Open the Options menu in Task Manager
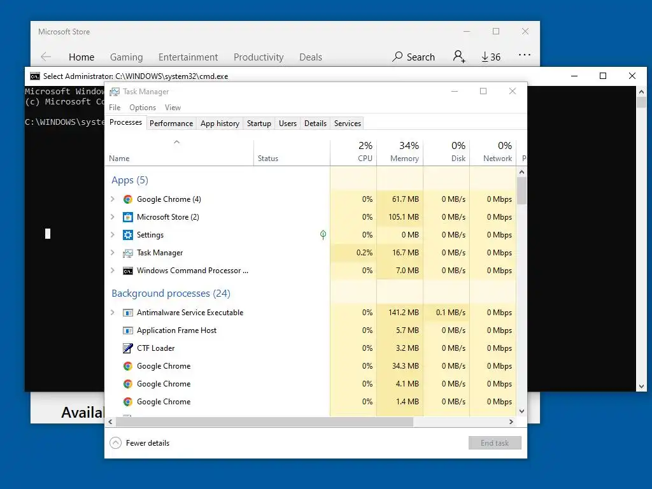The height and width of the screenshot is (489, 652). [x=143, y=107]
